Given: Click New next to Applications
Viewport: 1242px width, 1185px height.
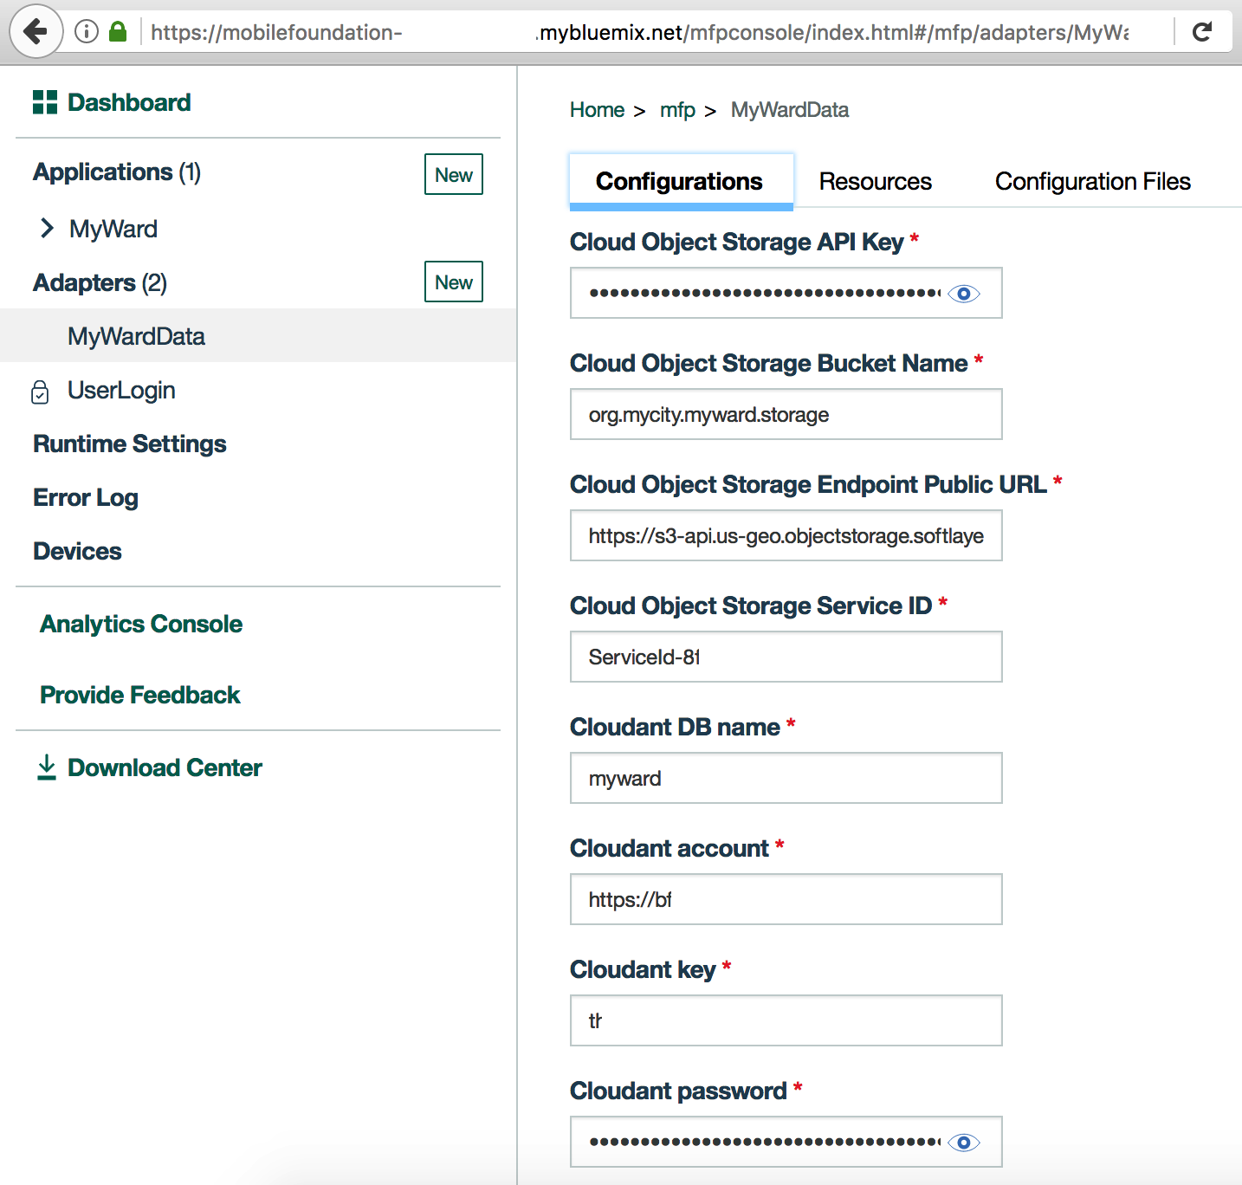Looking at the screenshot, I should 453,174.
